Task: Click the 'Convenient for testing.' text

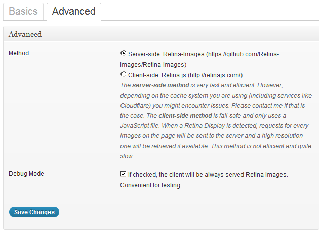Action: [150, 185]
